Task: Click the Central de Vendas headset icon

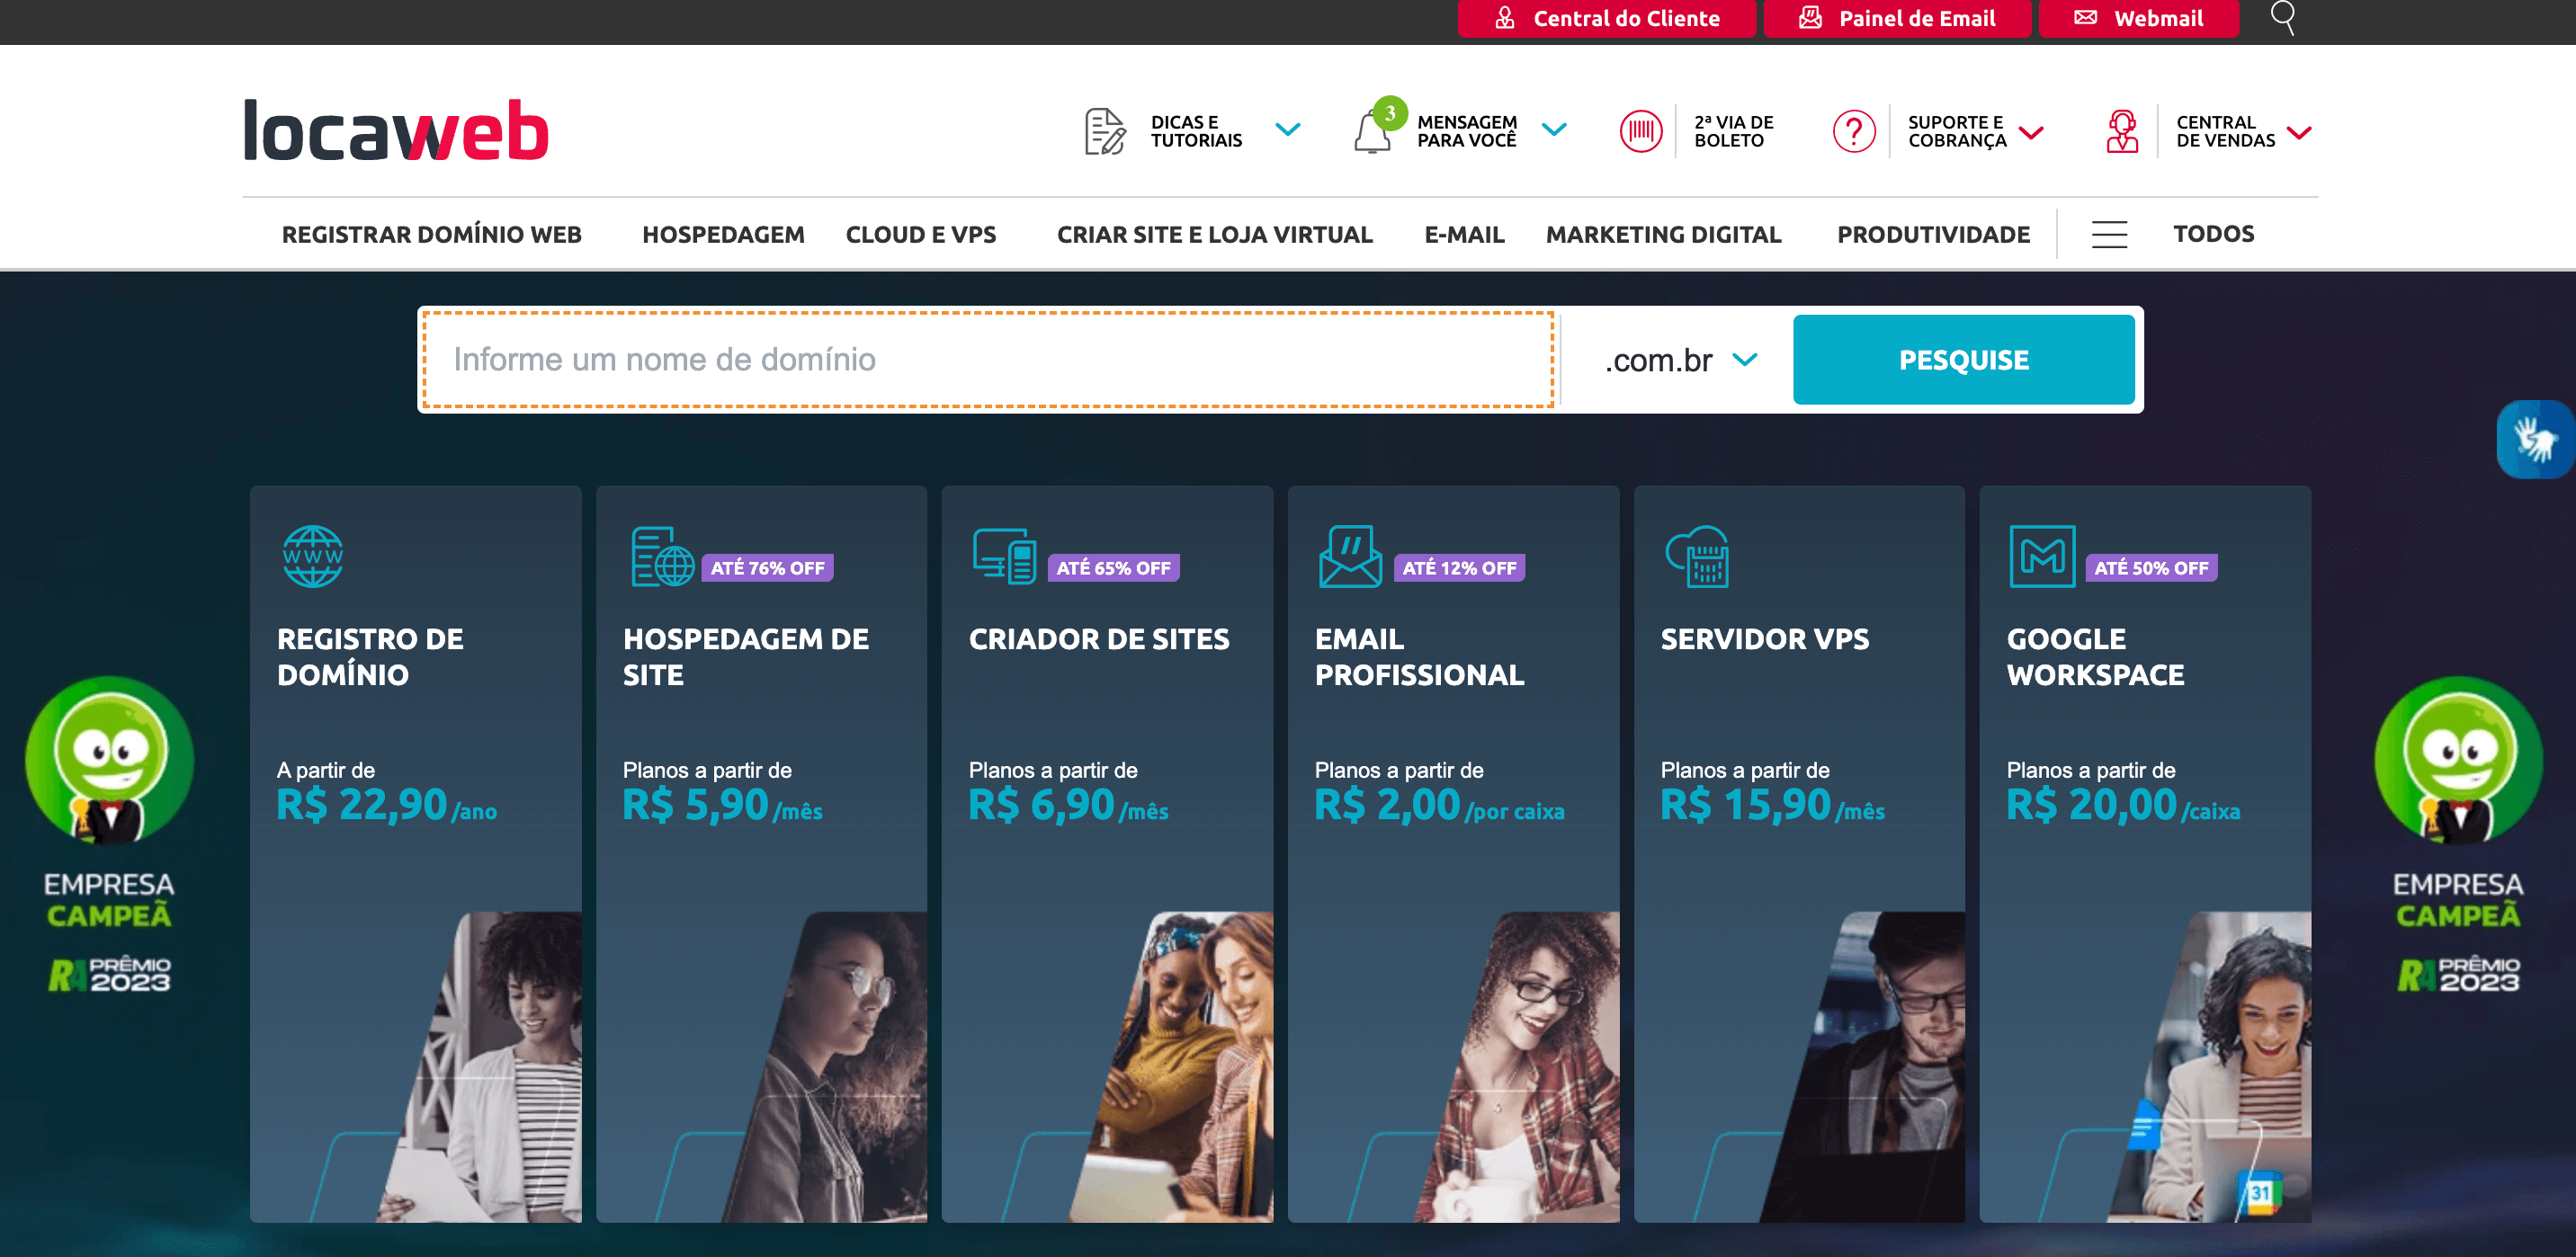Action: 2122,131
